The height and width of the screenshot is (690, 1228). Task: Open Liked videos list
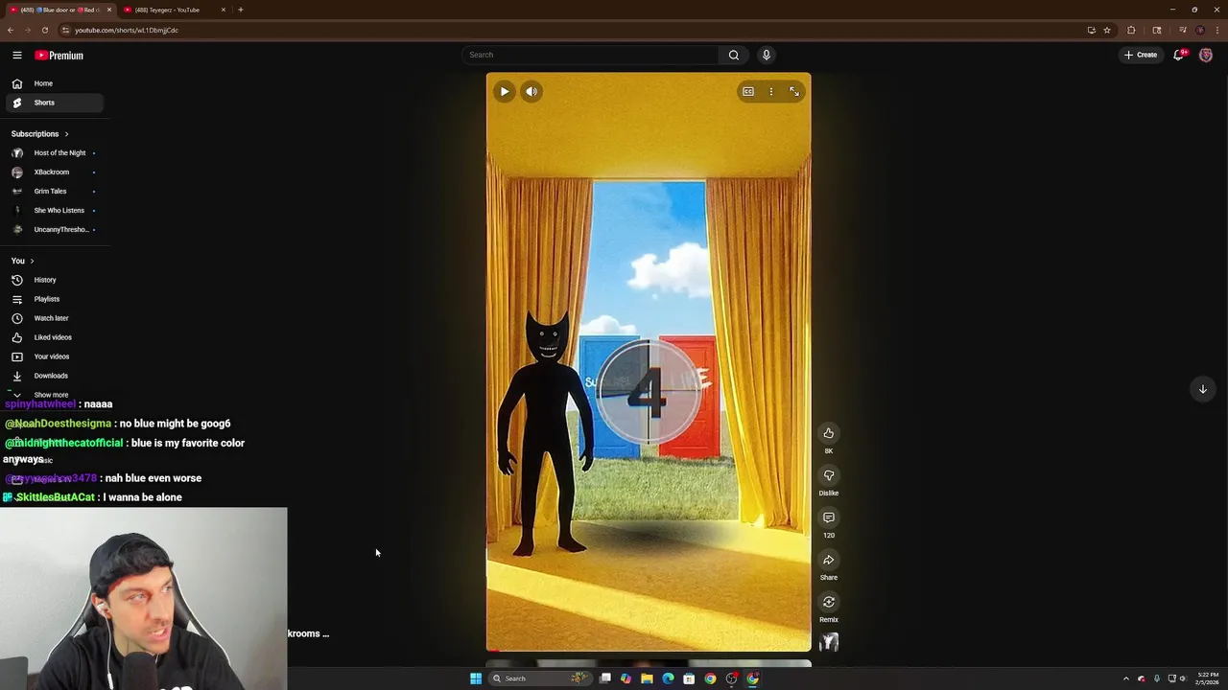click(x=55, y=337)
